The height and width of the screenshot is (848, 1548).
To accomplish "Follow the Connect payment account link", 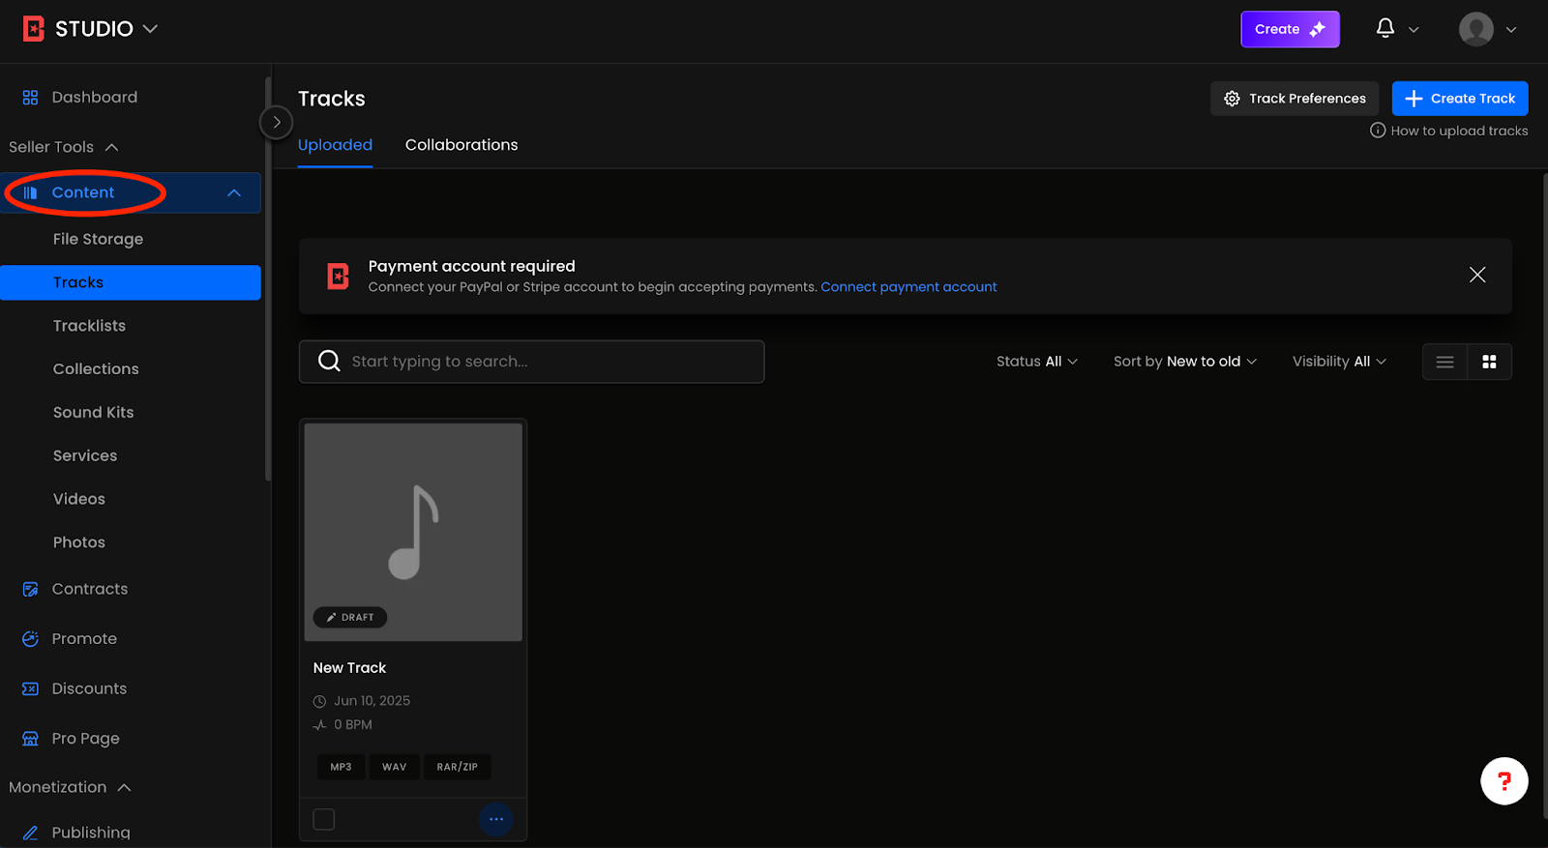I will [x=908, y=287].
